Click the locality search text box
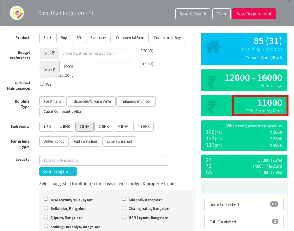294x231 pixels. coord(104,160)
